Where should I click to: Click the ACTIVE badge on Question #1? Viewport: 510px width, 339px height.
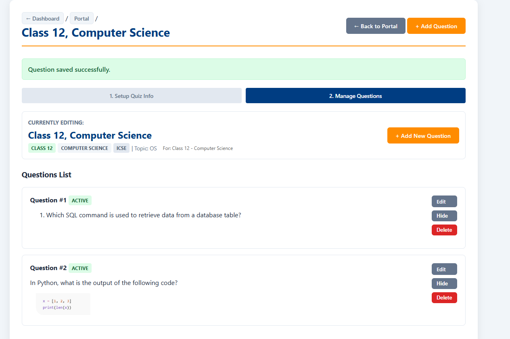click(80, 200)
